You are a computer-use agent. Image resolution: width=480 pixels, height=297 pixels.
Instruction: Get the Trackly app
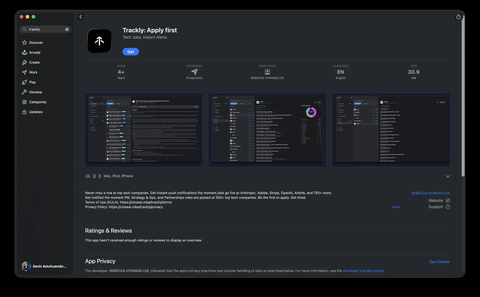130,52
